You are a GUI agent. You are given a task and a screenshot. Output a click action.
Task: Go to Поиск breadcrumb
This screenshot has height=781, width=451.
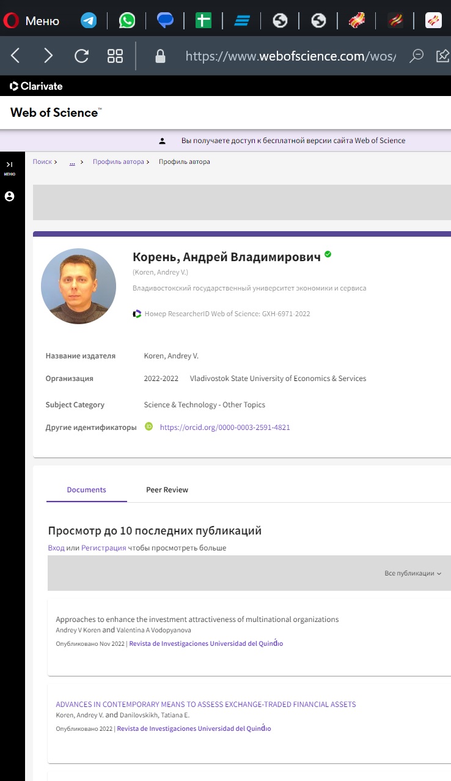(42, 162)
